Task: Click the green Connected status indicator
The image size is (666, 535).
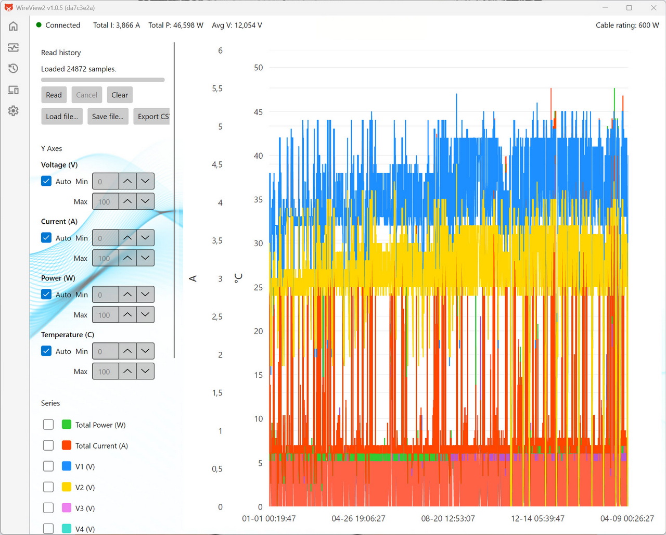Action: click(x=39, y=25)
